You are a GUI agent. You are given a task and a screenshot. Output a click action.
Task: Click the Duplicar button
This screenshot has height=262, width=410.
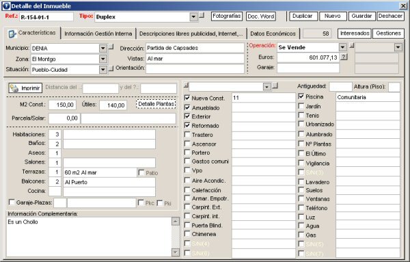(303, 16)
